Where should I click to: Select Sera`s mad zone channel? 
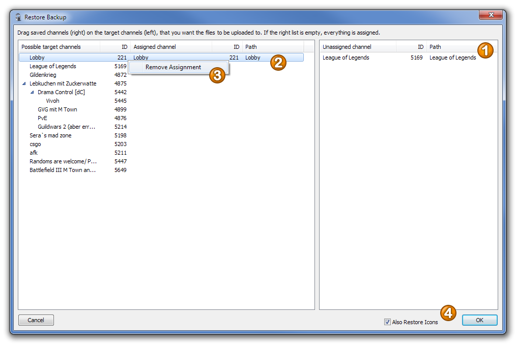coord(50,135)
